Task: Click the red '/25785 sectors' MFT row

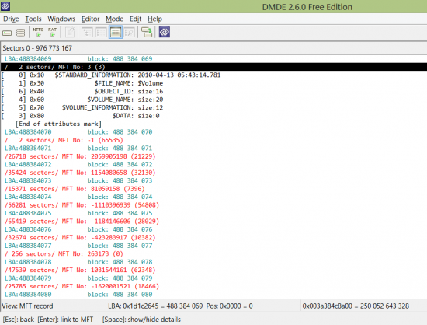Action: click(82, 287)
